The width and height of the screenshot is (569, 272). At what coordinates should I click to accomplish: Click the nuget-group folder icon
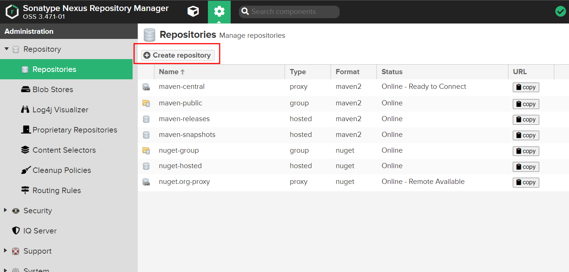(x=146, y=150)
